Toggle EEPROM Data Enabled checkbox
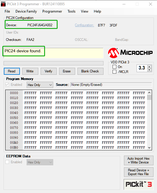Image resolution: width=157 pixels, height=193 pixels. click(x=7, y=162)
